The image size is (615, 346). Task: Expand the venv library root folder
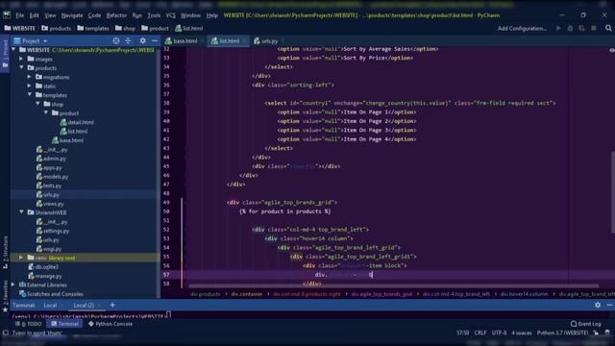coord(21,258)
